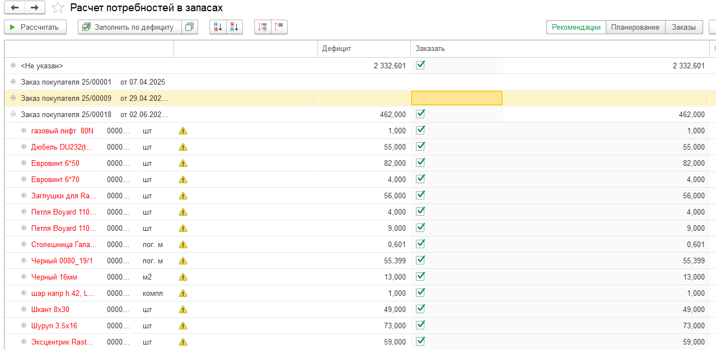Sort list descending Я-А

(235, 27)
